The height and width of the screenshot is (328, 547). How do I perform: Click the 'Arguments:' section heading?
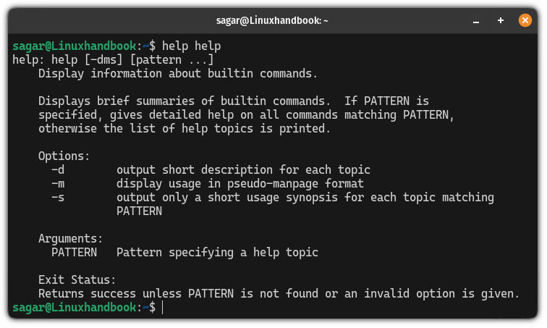click(70, 238)
